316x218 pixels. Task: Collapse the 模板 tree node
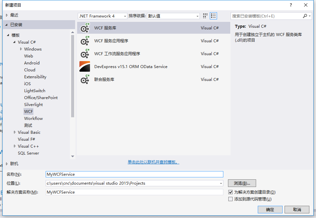[x=8, y=35]
